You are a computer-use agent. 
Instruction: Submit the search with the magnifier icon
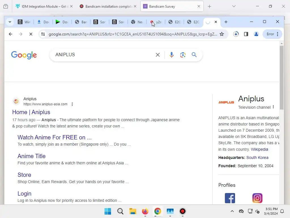click(194, 55)
